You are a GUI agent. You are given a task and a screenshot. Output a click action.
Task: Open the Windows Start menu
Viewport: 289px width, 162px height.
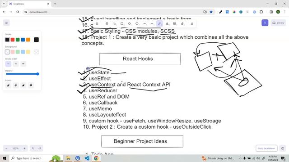pos(5,158)
